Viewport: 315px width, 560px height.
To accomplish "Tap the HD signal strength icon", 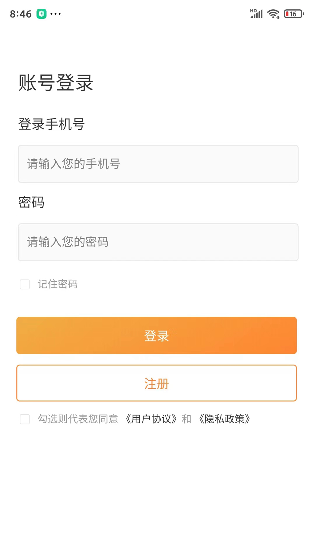I will click(256, 13).
